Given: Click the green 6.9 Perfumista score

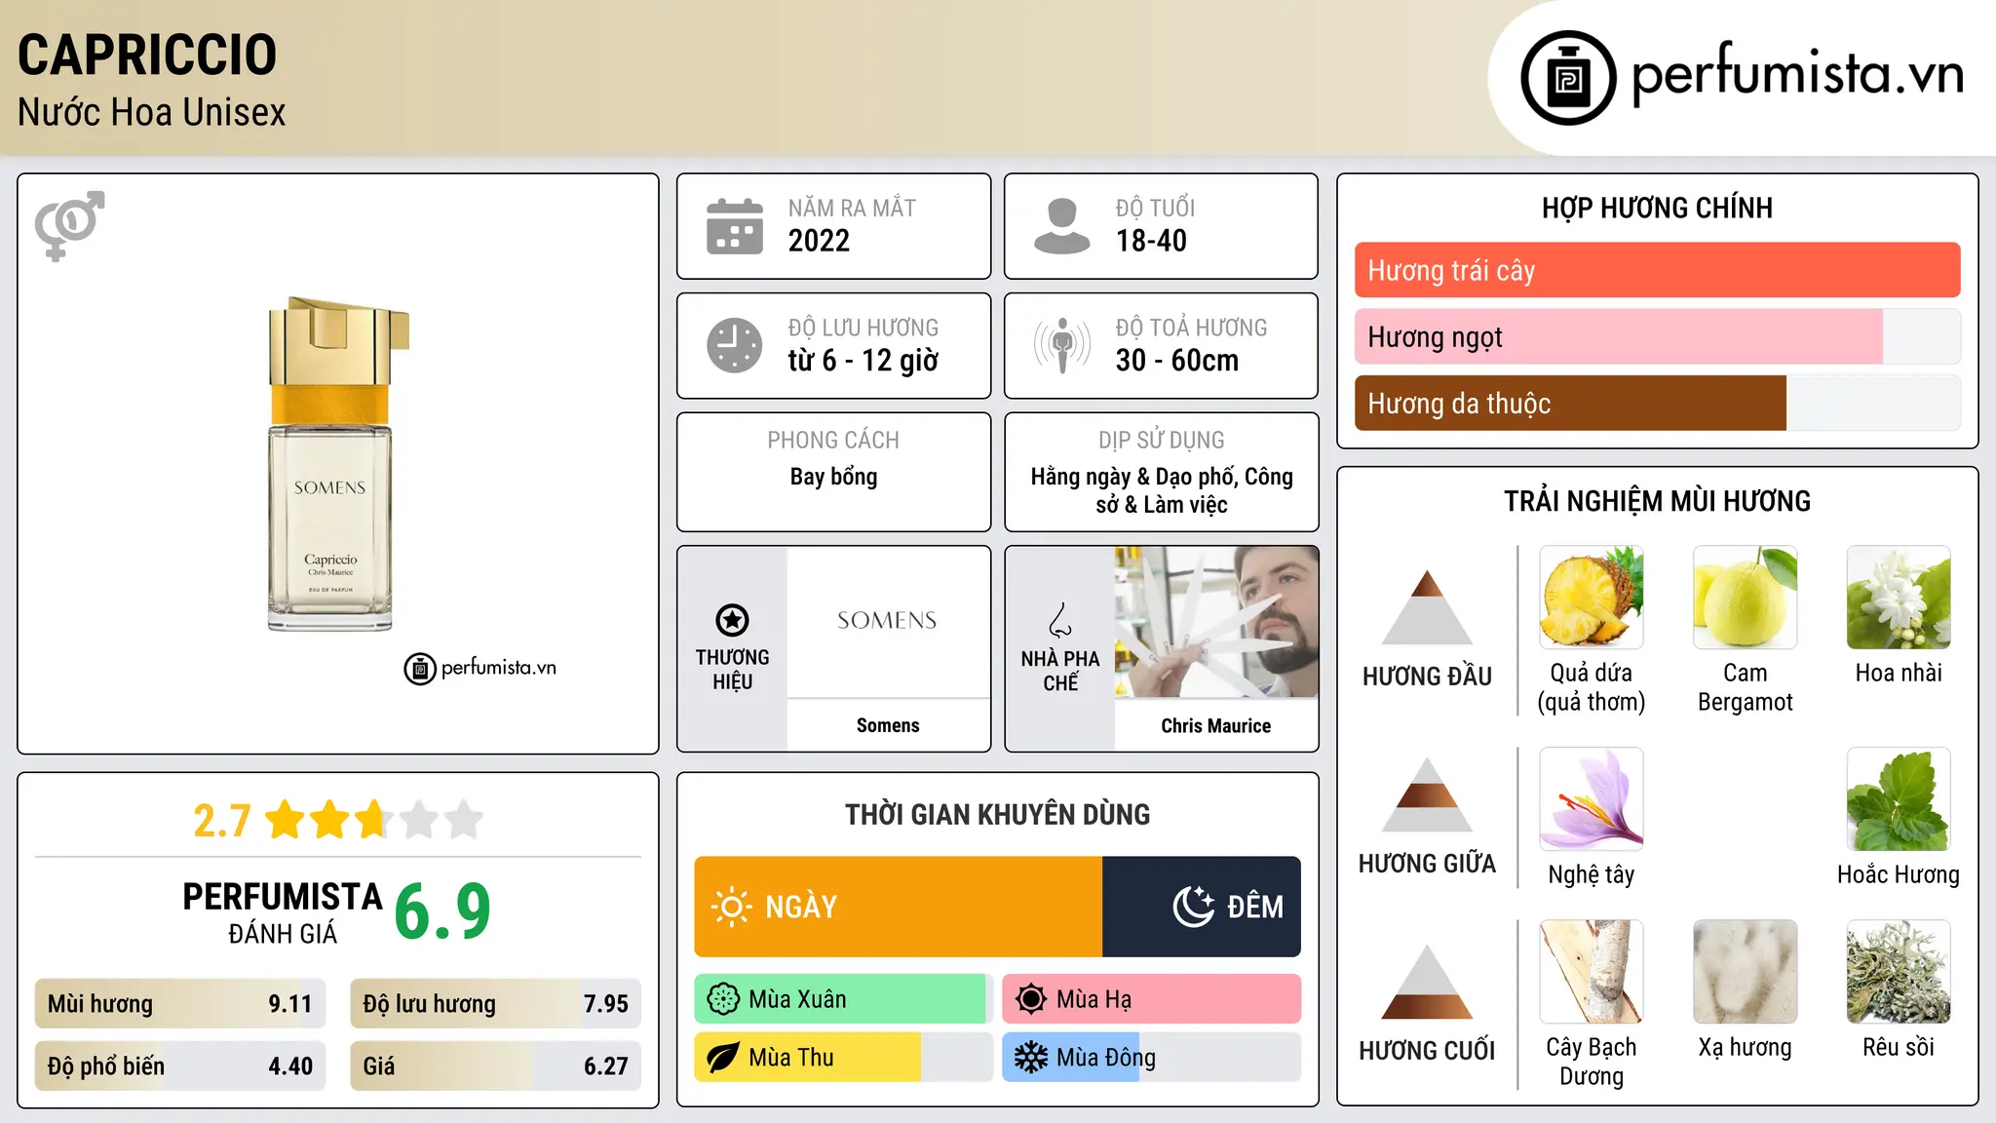Looking at the screenshot, I should 442,910.
